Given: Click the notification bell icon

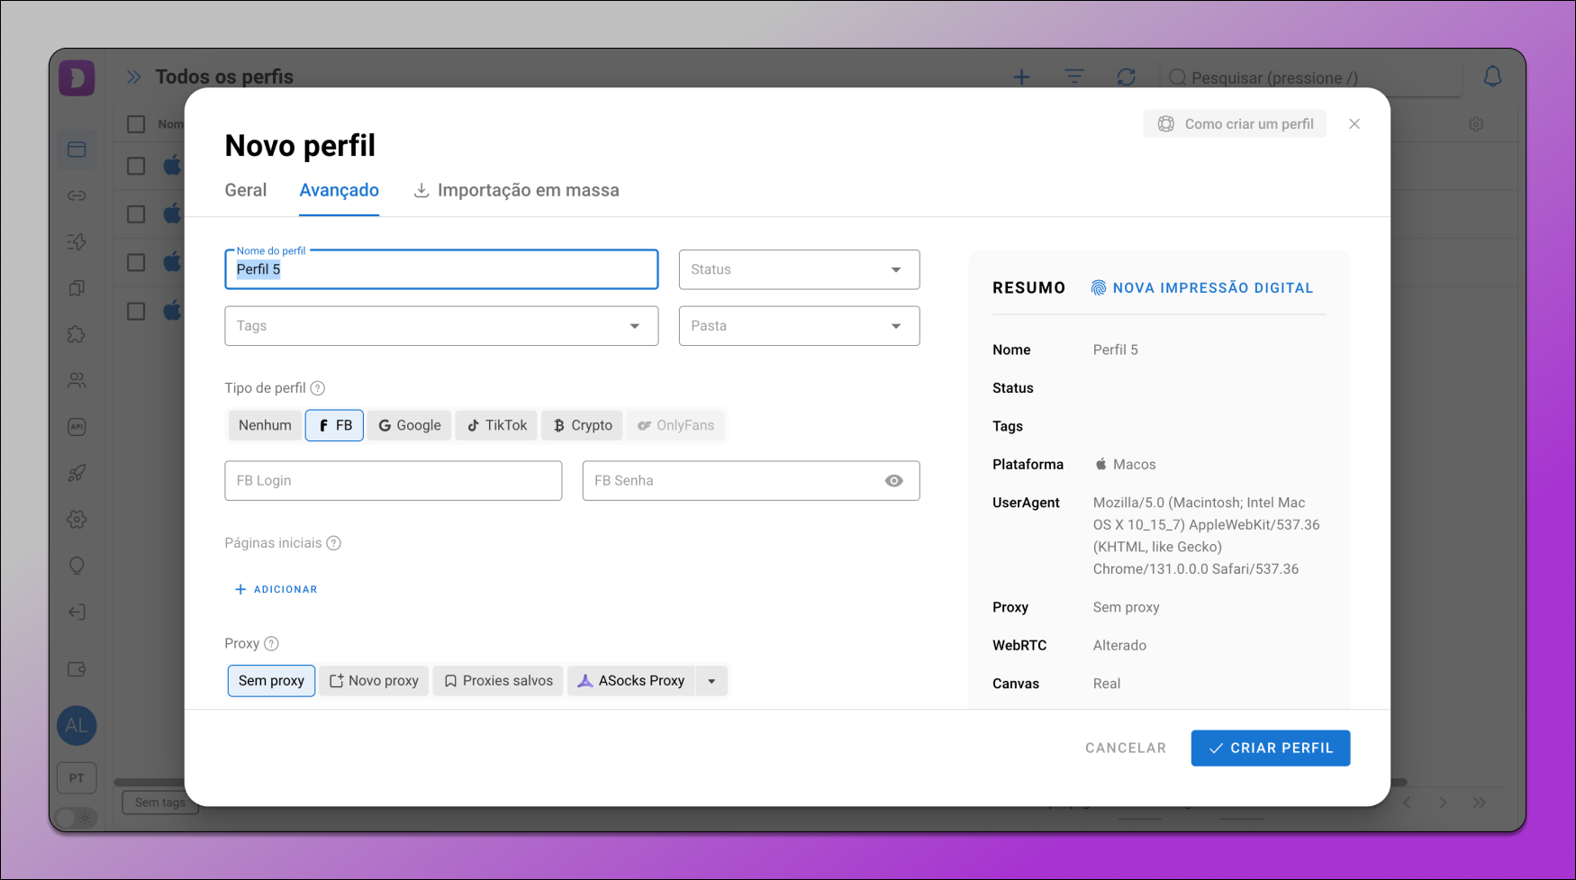Looking at the screenshot, I should point(1492,77).
